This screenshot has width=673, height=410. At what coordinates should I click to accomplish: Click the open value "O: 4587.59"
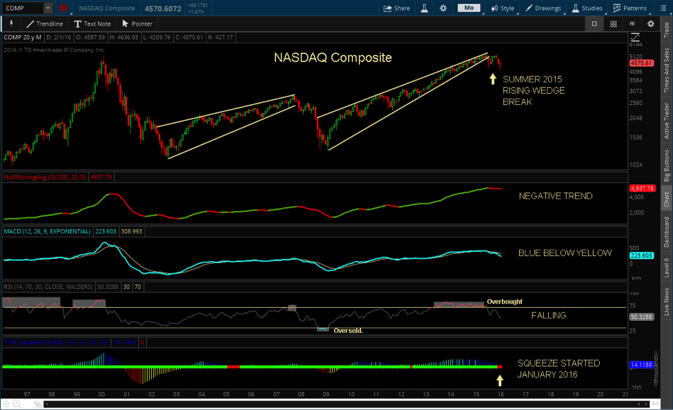click(90, 37)
